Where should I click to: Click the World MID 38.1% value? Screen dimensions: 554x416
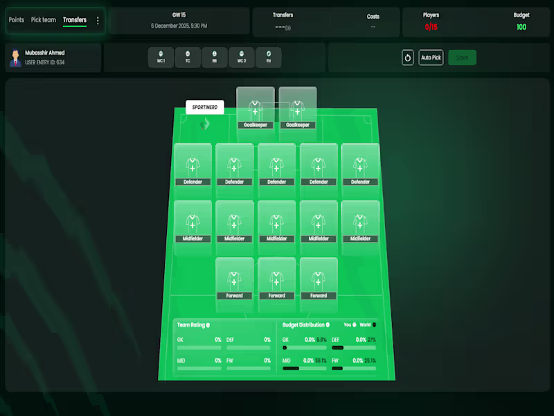(x=321, y=361)
